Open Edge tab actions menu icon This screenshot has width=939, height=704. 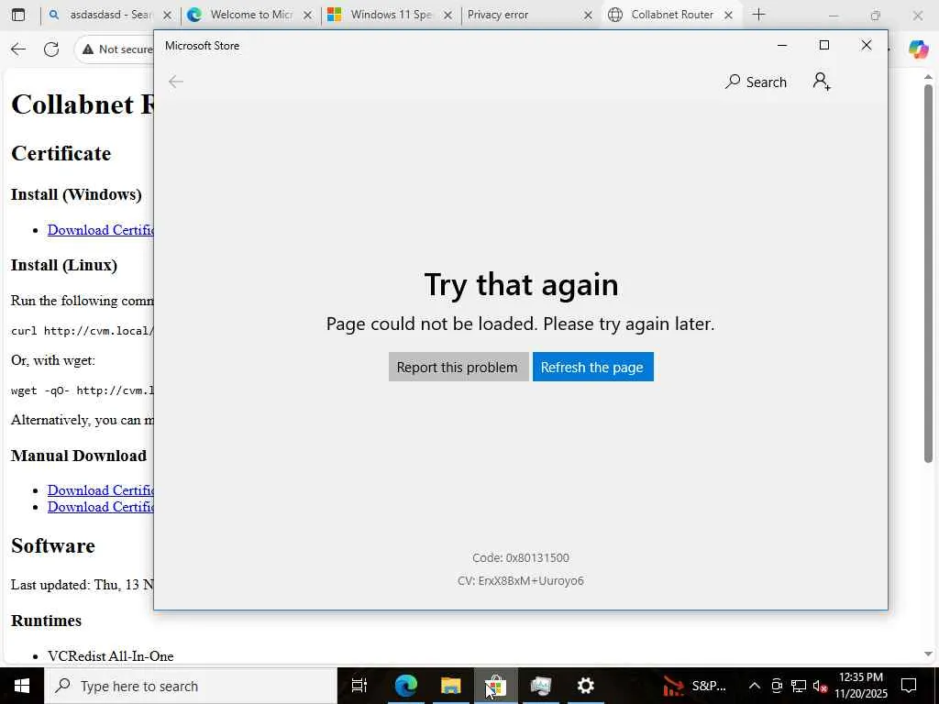click(x=18, y=15)
